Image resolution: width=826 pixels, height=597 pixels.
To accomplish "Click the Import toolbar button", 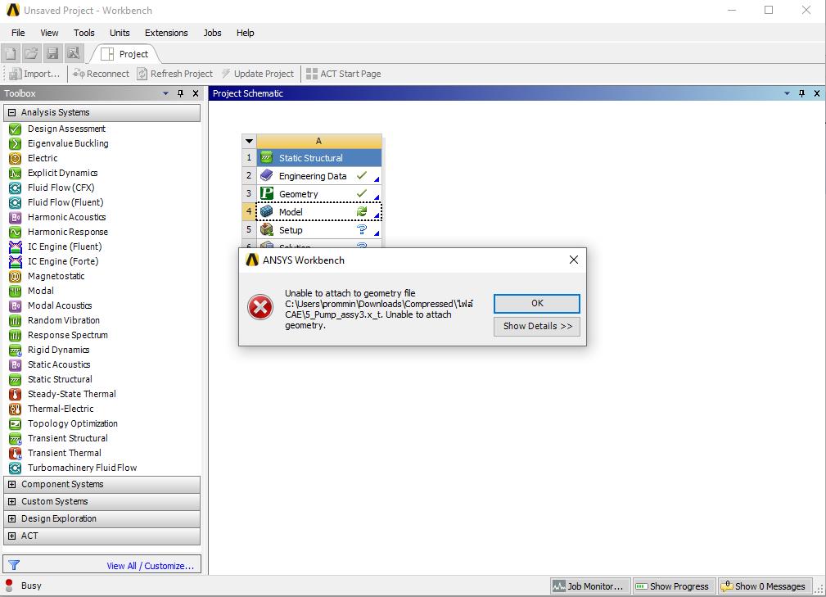I will click(34, 74).
